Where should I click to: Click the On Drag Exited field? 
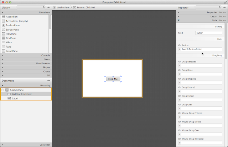[202, 100]
